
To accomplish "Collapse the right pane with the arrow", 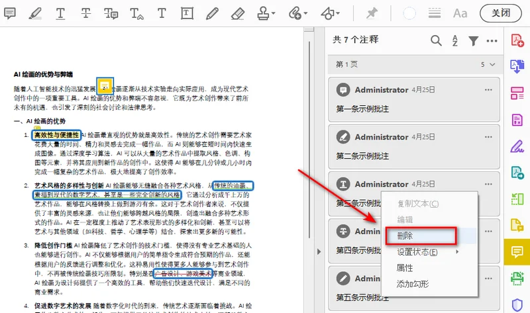I will click(x=319, y=251).
